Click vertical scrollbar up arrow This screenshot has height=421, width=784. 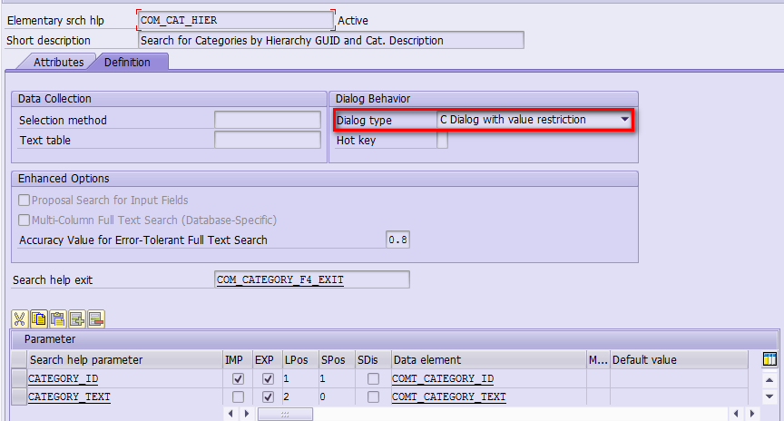(x=769, y=380)
